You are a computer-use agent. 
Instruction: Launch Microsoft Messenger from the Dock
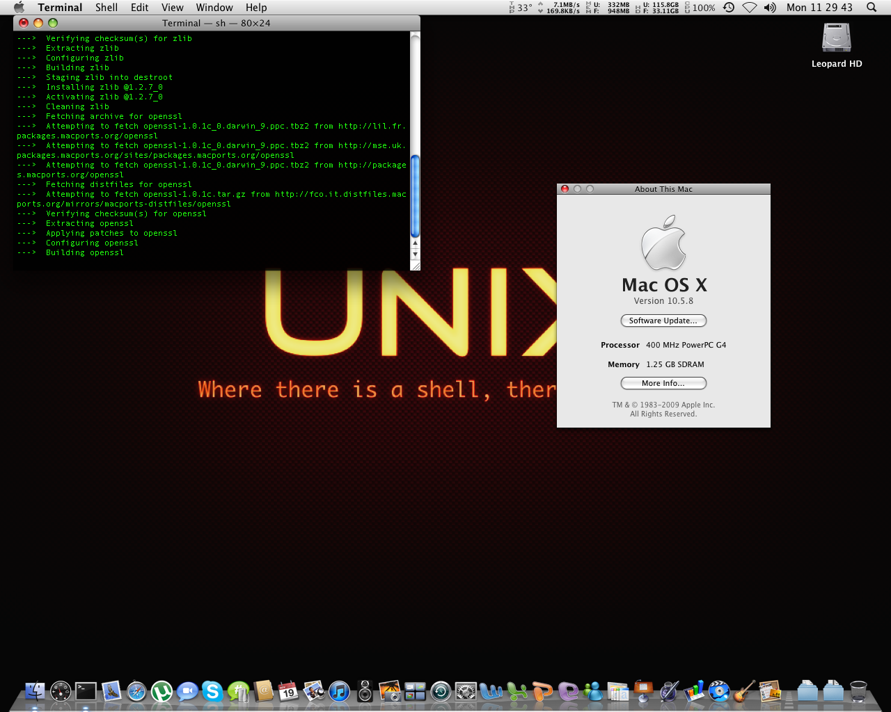tap(592, 691)
